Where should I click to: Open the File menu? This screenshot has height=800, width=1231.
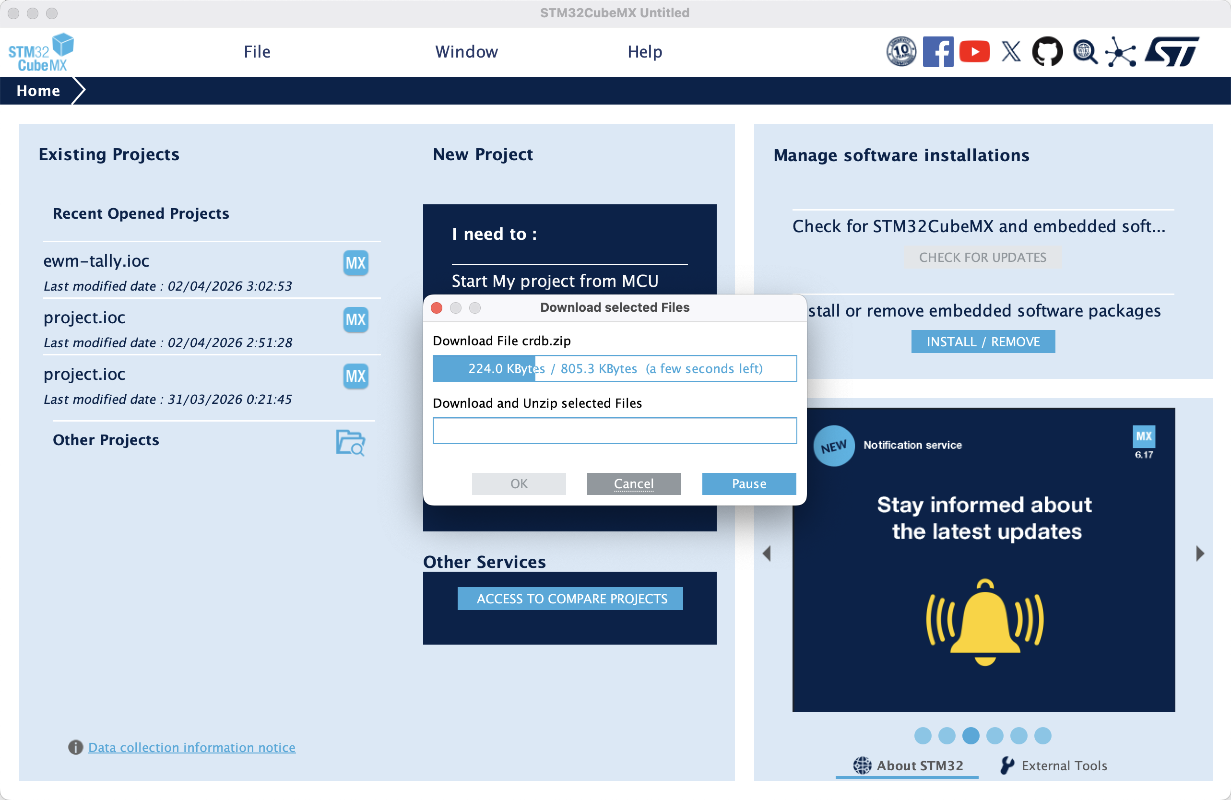point(257,52)
